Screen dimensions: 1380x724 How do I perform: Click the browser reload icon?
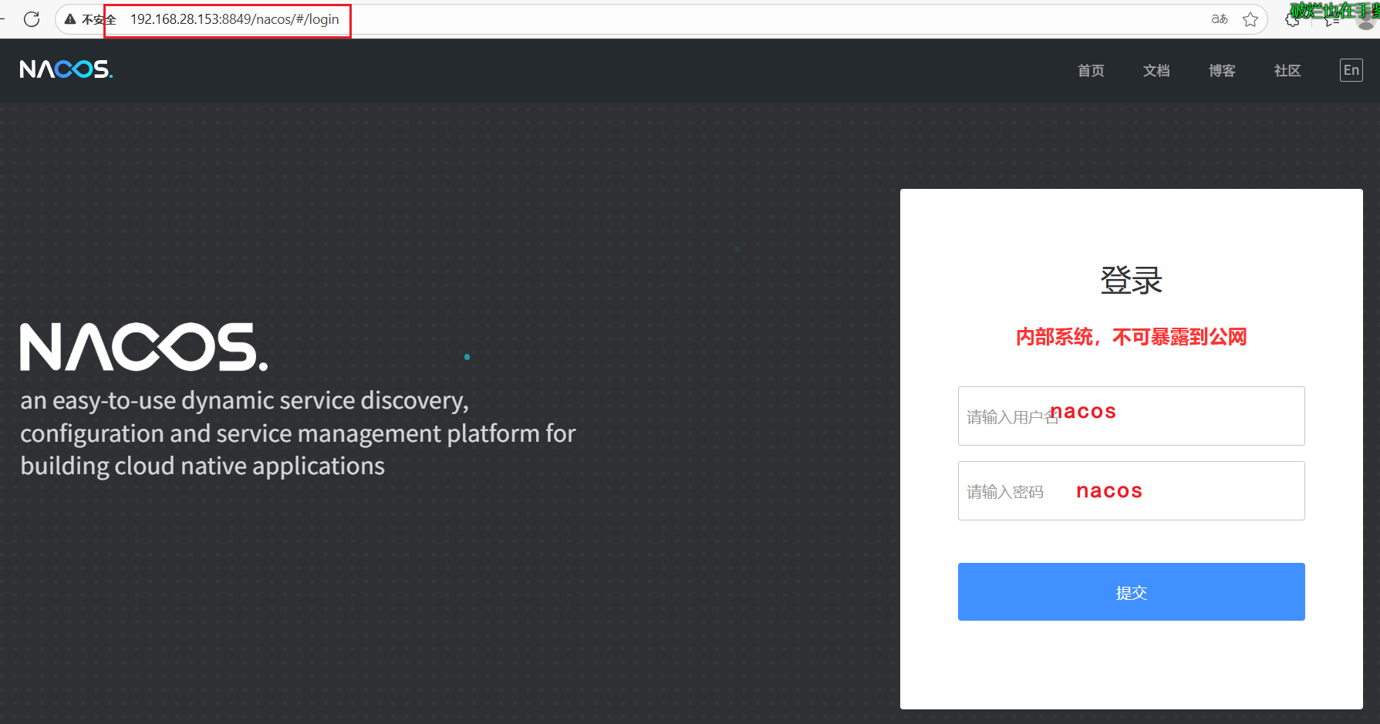pos(32,19)
